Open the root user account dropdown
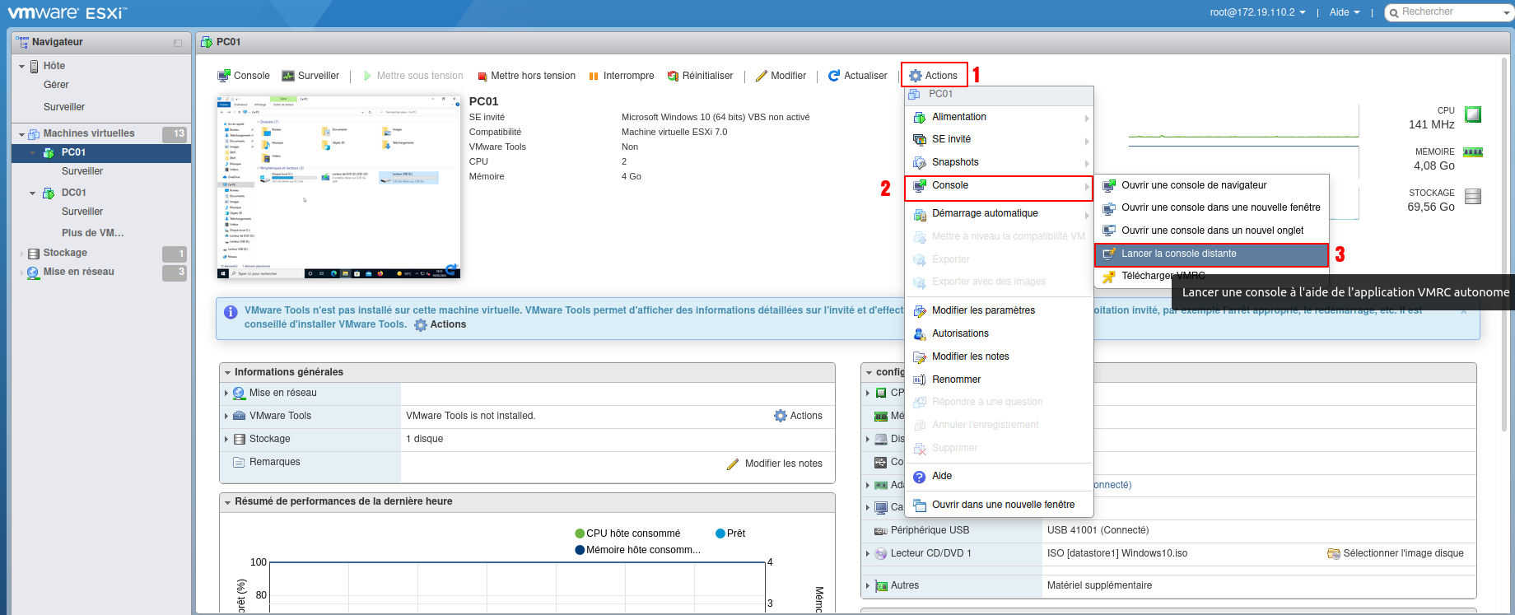This screenshot has height=615, width=1515. (x=1256, y=12)
